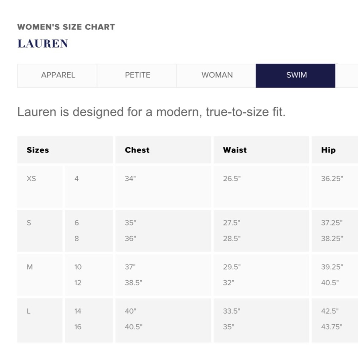Select the WOMAN tab
The height and width of the screenshot is (358, 358).
click(x=217, y=76)
